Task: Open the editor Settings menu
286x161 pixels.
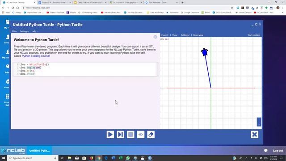Action: pyautogui.click(x=24, y=31)
